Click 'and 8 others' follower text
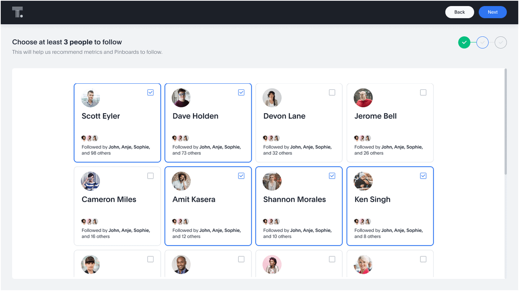This screenshot has width=519, height=291. pyautogui.click(x=368, y=237)
